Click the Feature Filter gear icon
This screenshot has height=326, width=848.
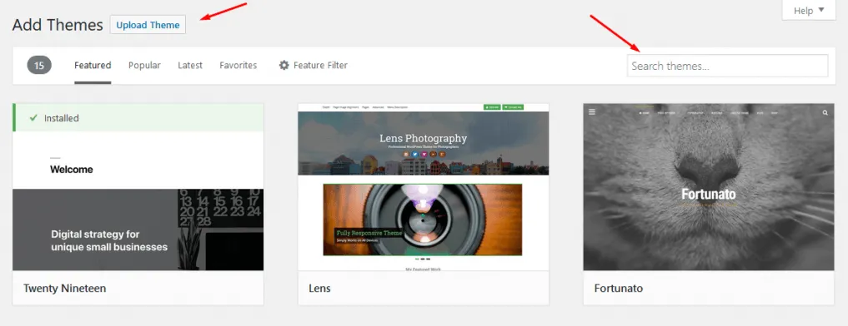tap(284, 66)
